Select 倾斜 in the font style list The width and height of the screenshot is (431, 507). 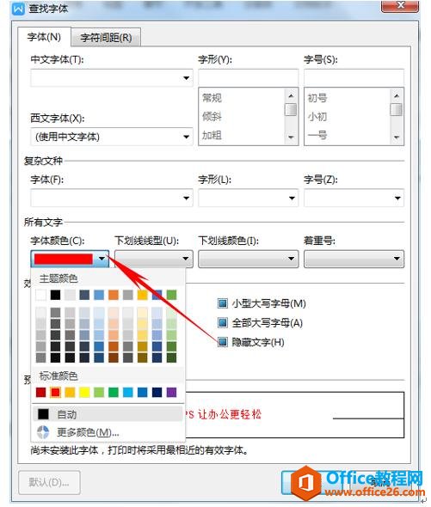212,116
